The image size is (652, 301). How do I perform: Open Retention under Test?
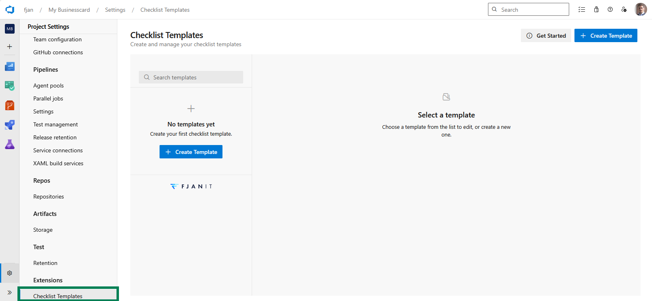45,263
